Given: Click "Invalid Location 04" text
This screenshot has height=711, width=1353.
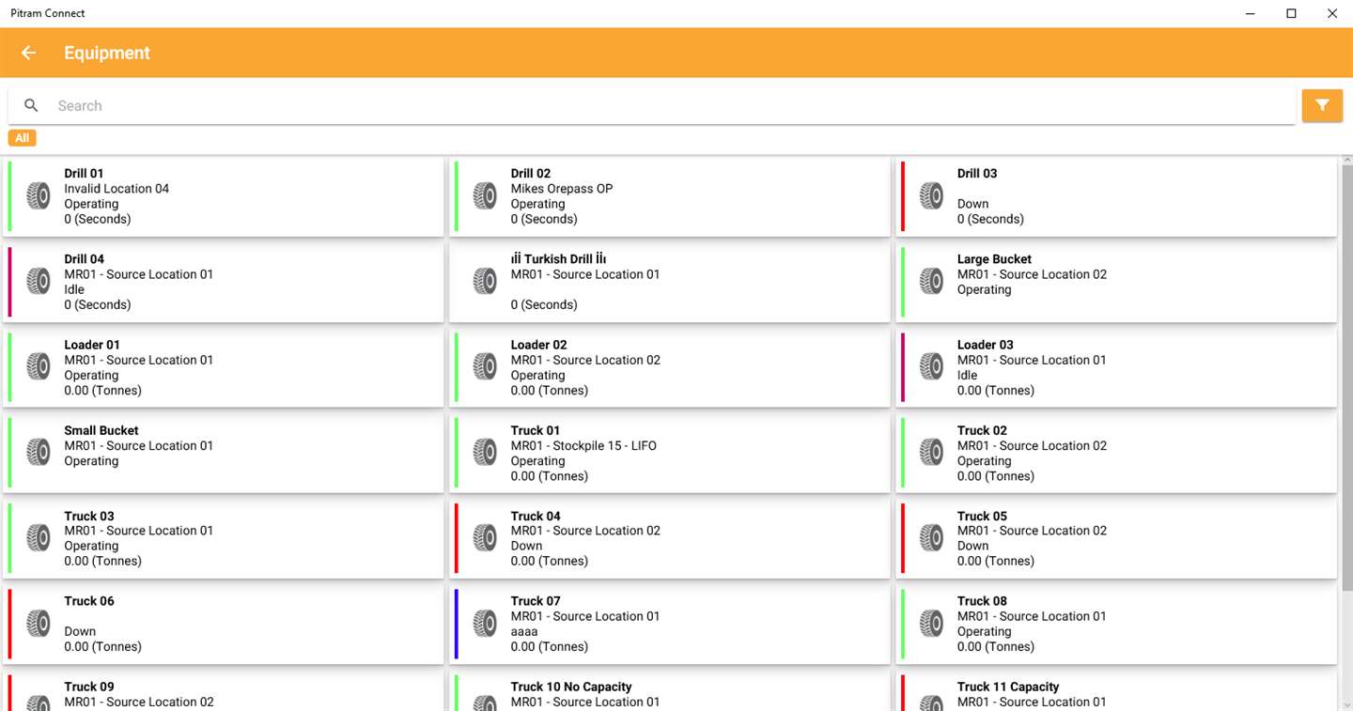Looking at the screenshot, I should click(x=117, y=189).
